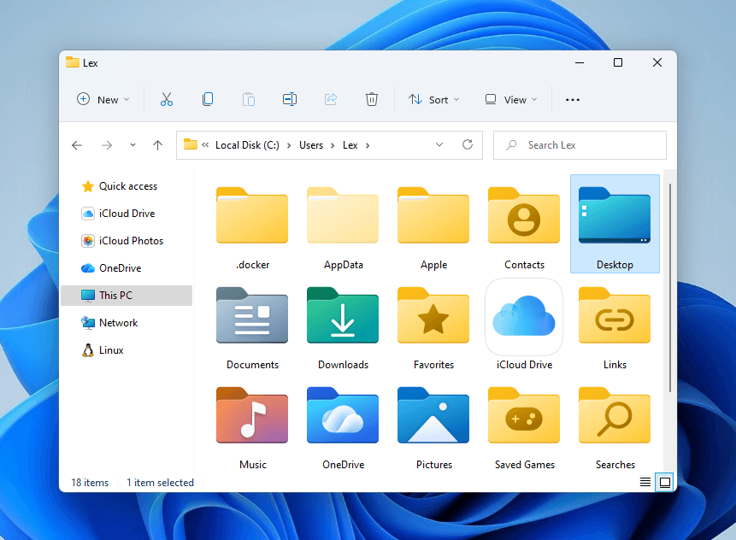Click the Delete trash icon
This screenshot has width=736, height=540.
[x=371, y=99]
